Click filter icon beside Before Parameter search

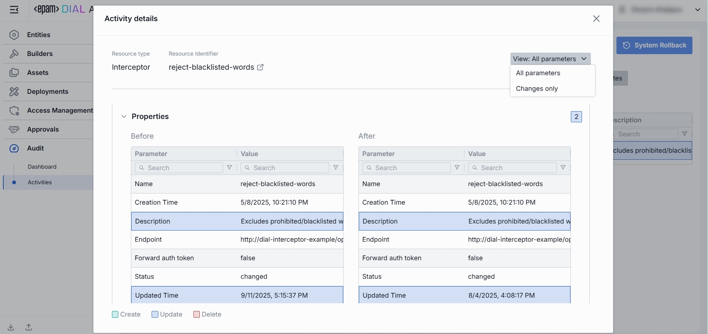pos(229,168)
